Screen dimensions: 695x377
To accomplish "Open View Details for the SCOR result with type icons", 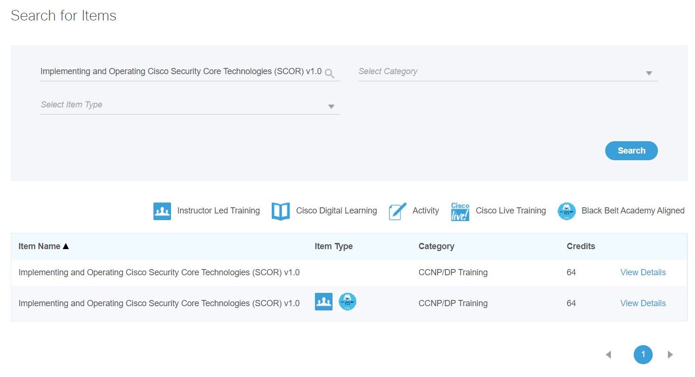I will [x=643, y=303].
